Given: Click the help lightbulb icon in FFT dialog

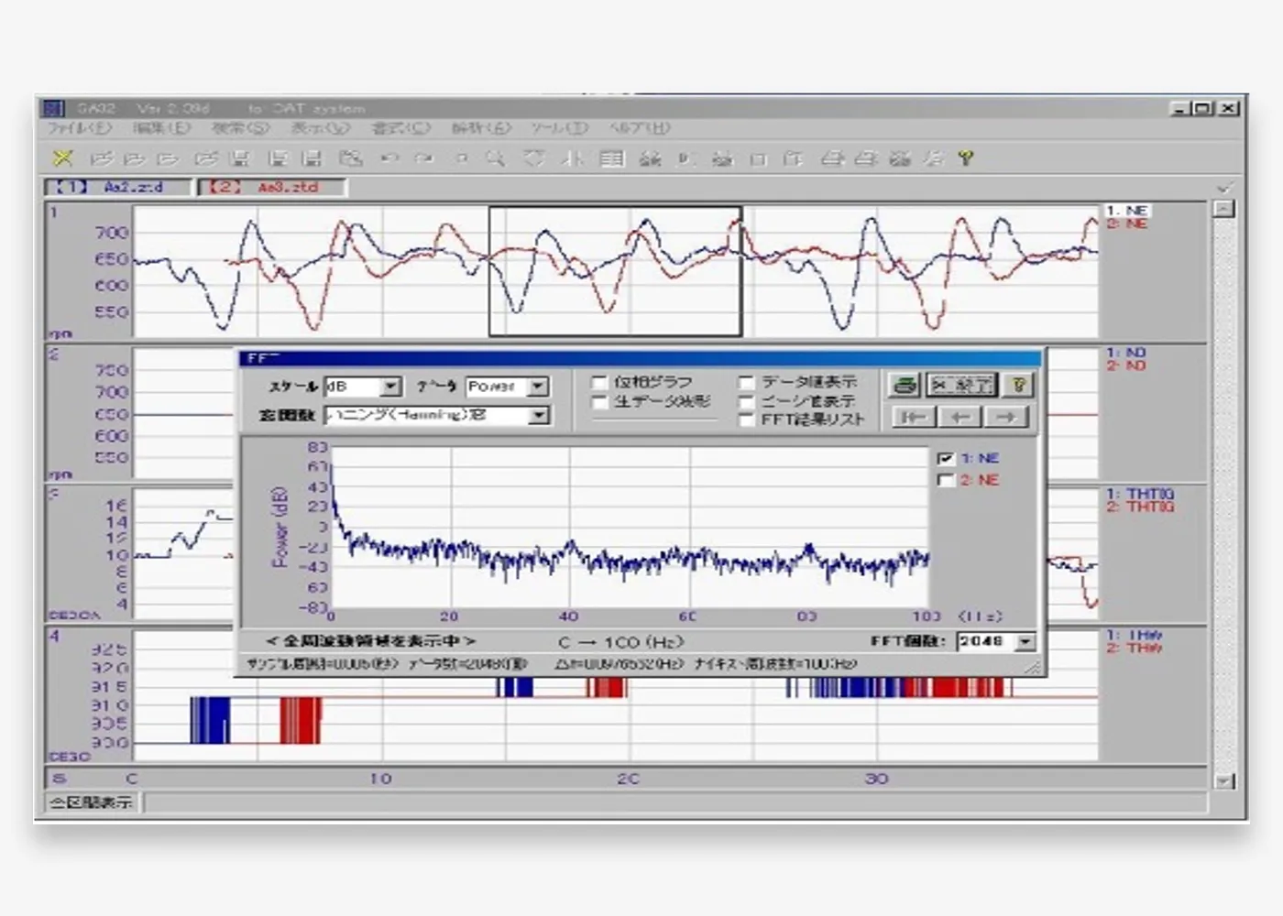Looking at the screenshot, I should tap(1017, 386).
